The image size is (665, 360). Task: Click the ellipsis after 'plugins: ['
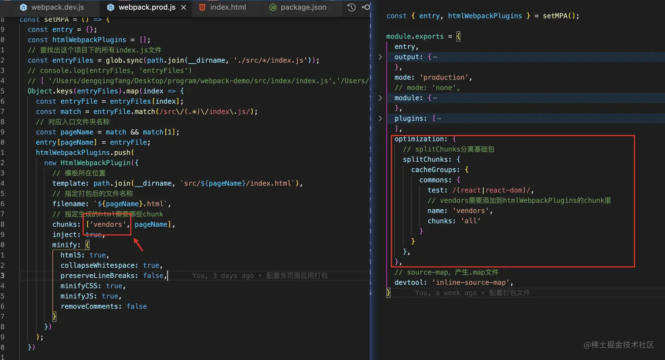(x=439, y=119)
